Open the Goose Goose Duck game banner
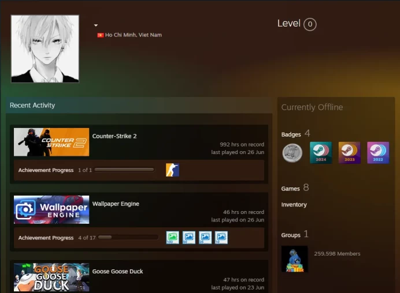 tap(51, 277)
